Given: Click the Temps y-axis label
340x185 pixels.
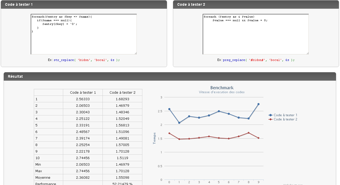Looking at the screenshot, I should [154, 138].
